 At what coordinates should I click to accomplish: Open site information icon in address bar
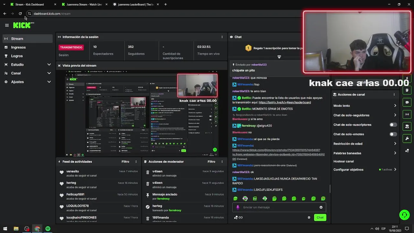point(29,14)
